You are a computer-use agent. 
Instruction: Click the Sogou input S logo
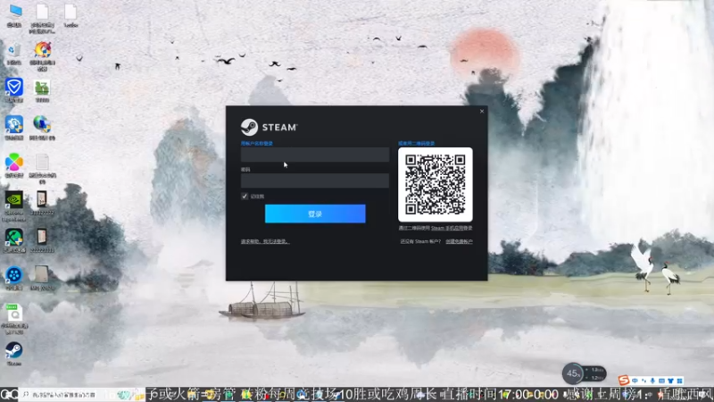tap(624, 381)
